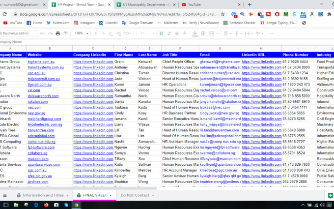Open the text wrapping dropdown

[249, 33]
